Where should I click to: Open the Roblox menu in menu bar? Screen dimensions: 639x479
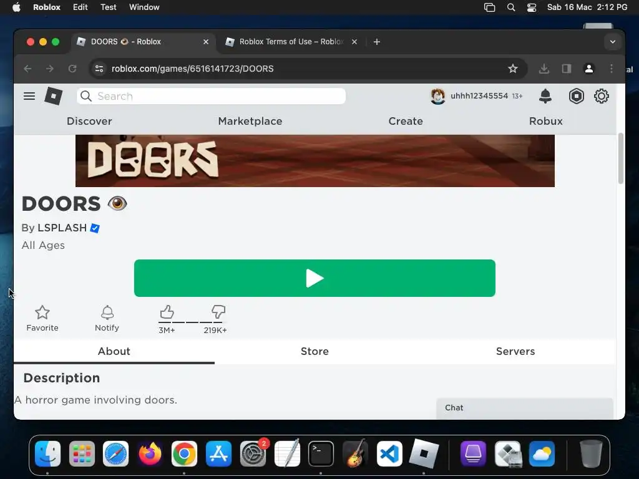pos(46,7)
